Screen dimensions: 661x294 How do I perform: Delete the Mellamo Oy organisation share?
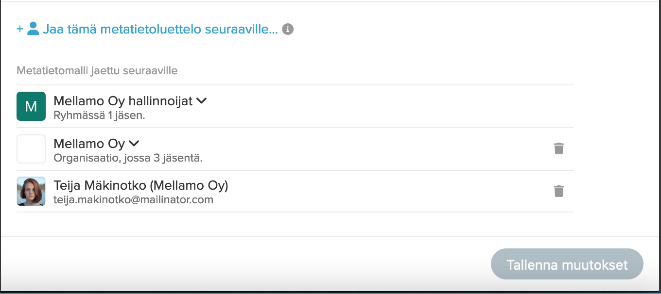pyautogui.click(x=559, y=148)
